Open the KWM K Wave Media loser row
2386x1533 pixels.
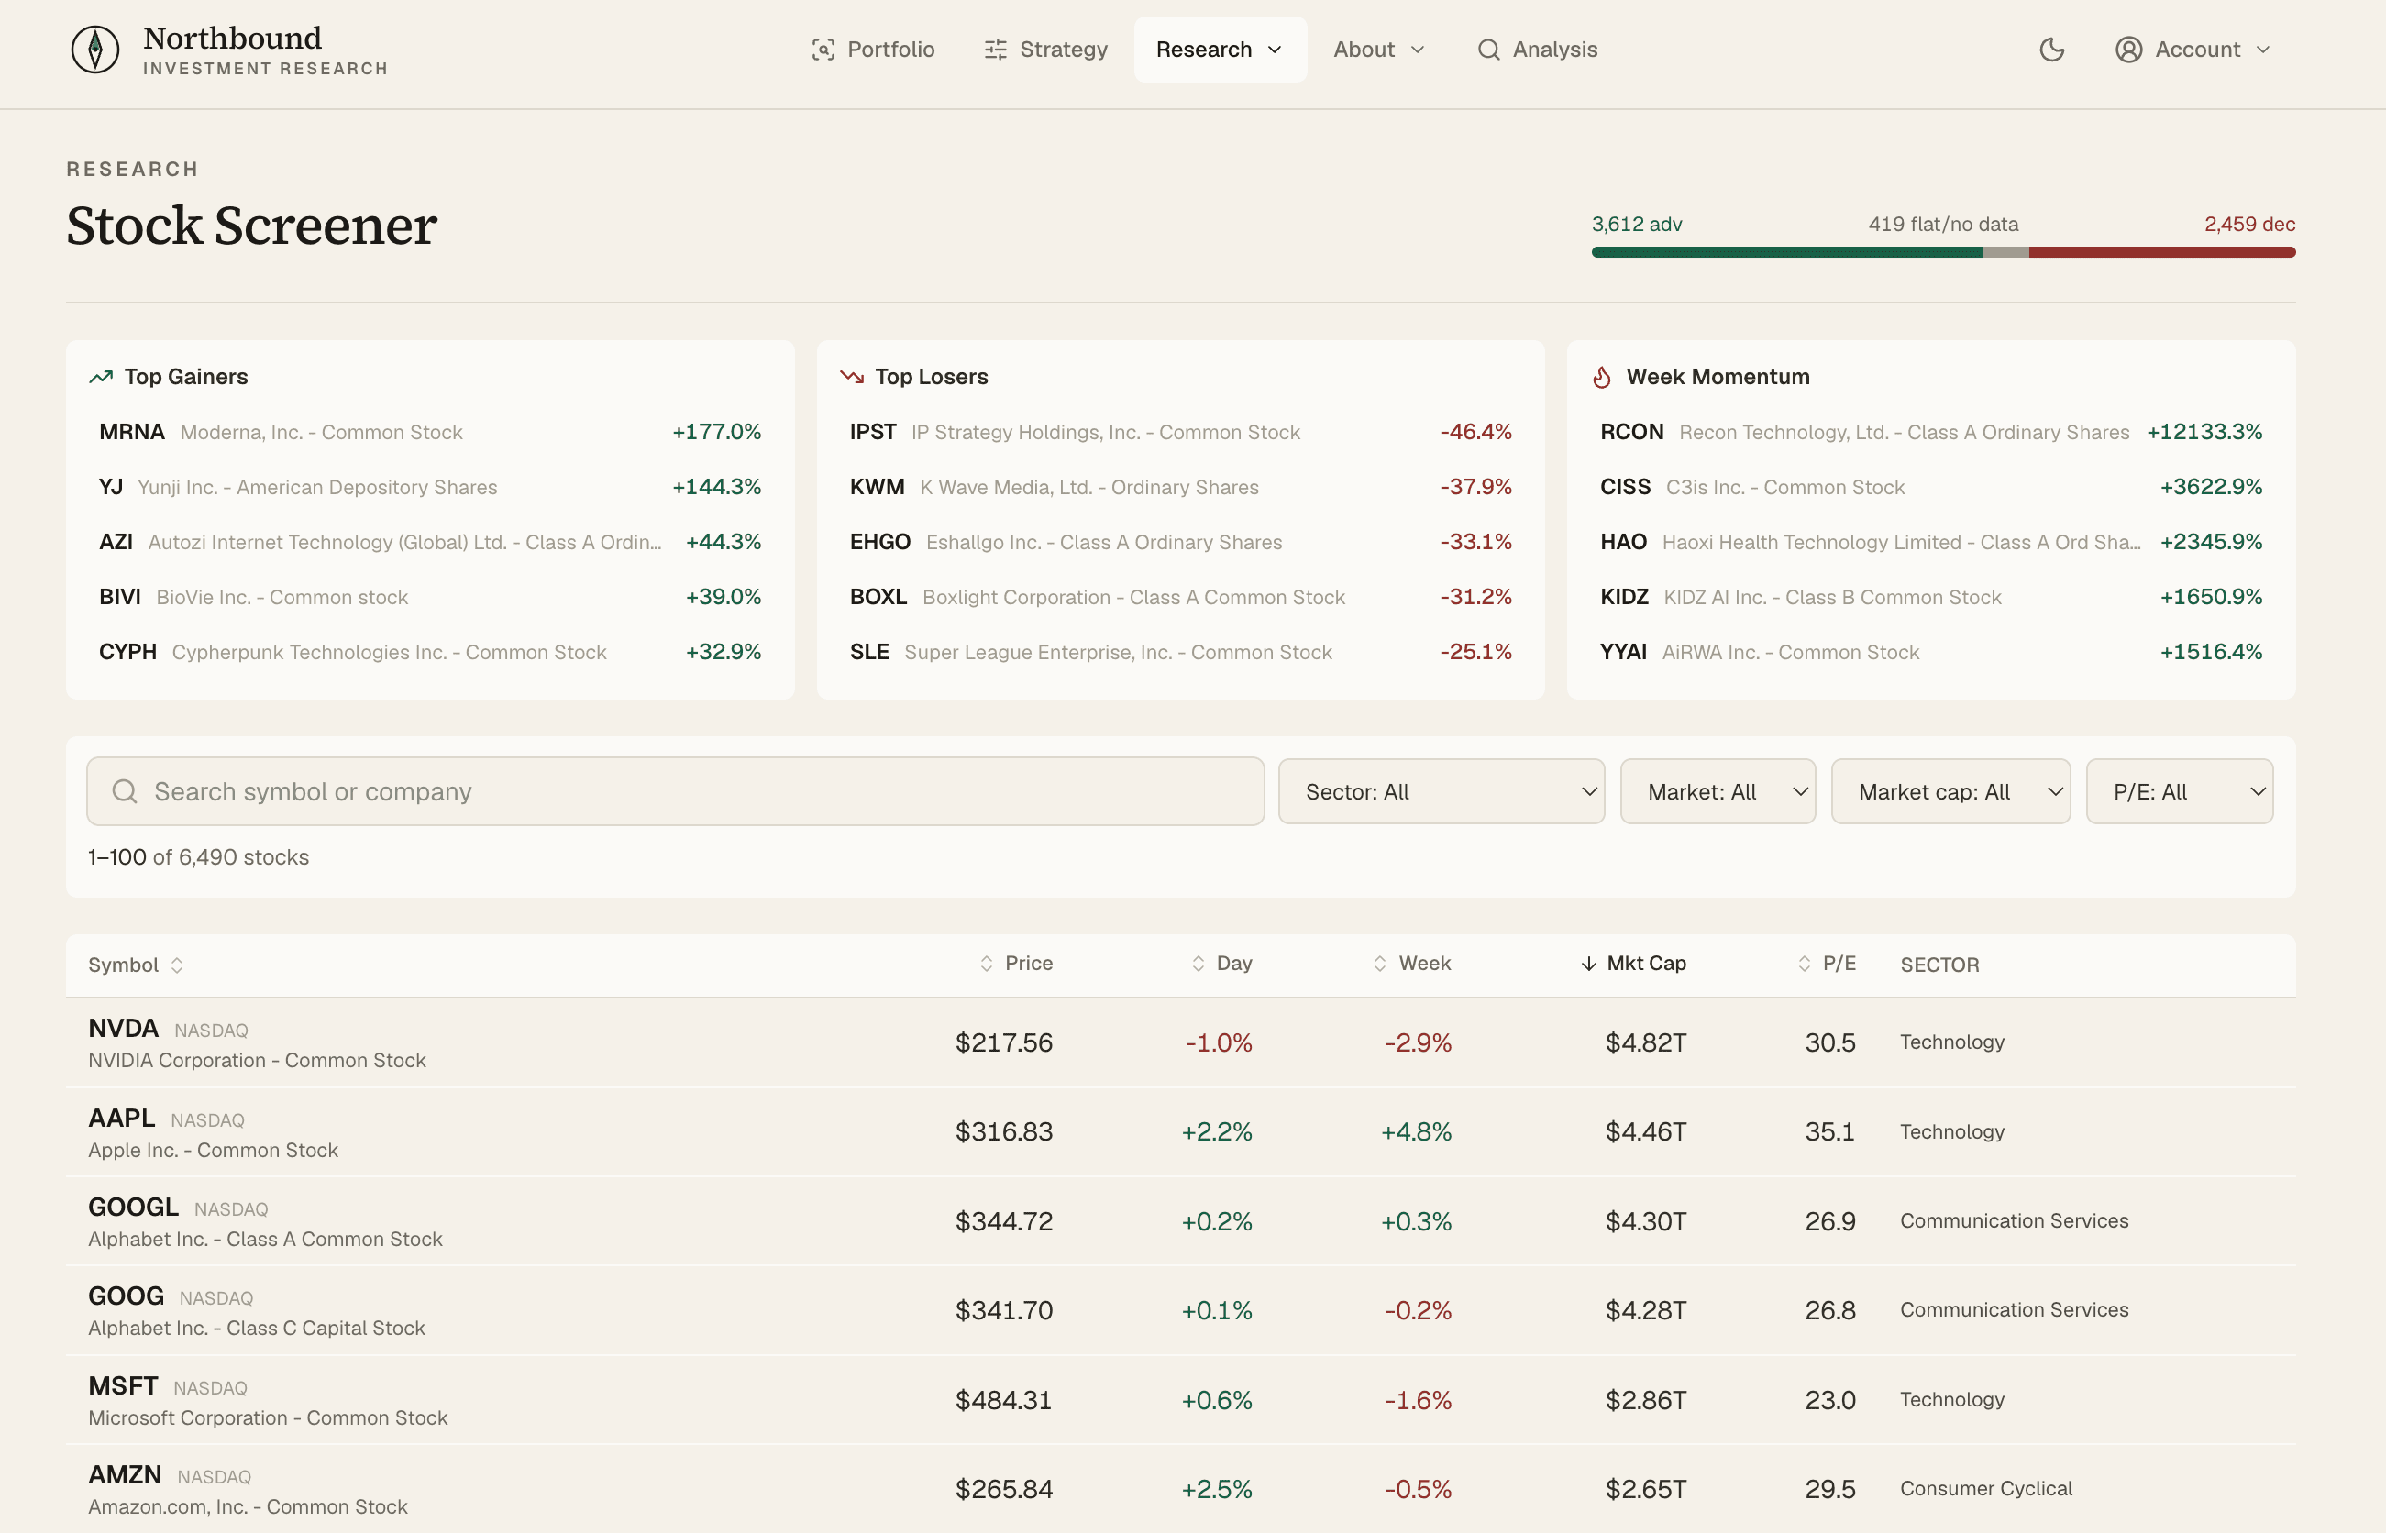click(x=1180, y=487)
